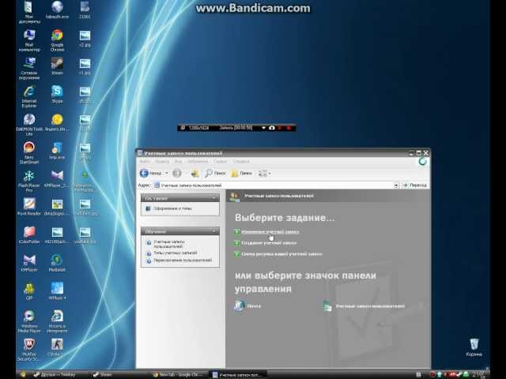The image size is (506, 379).
Task: Open DAEMON Tools Lite desktop shortcut
Action: (x=29, y=125)
